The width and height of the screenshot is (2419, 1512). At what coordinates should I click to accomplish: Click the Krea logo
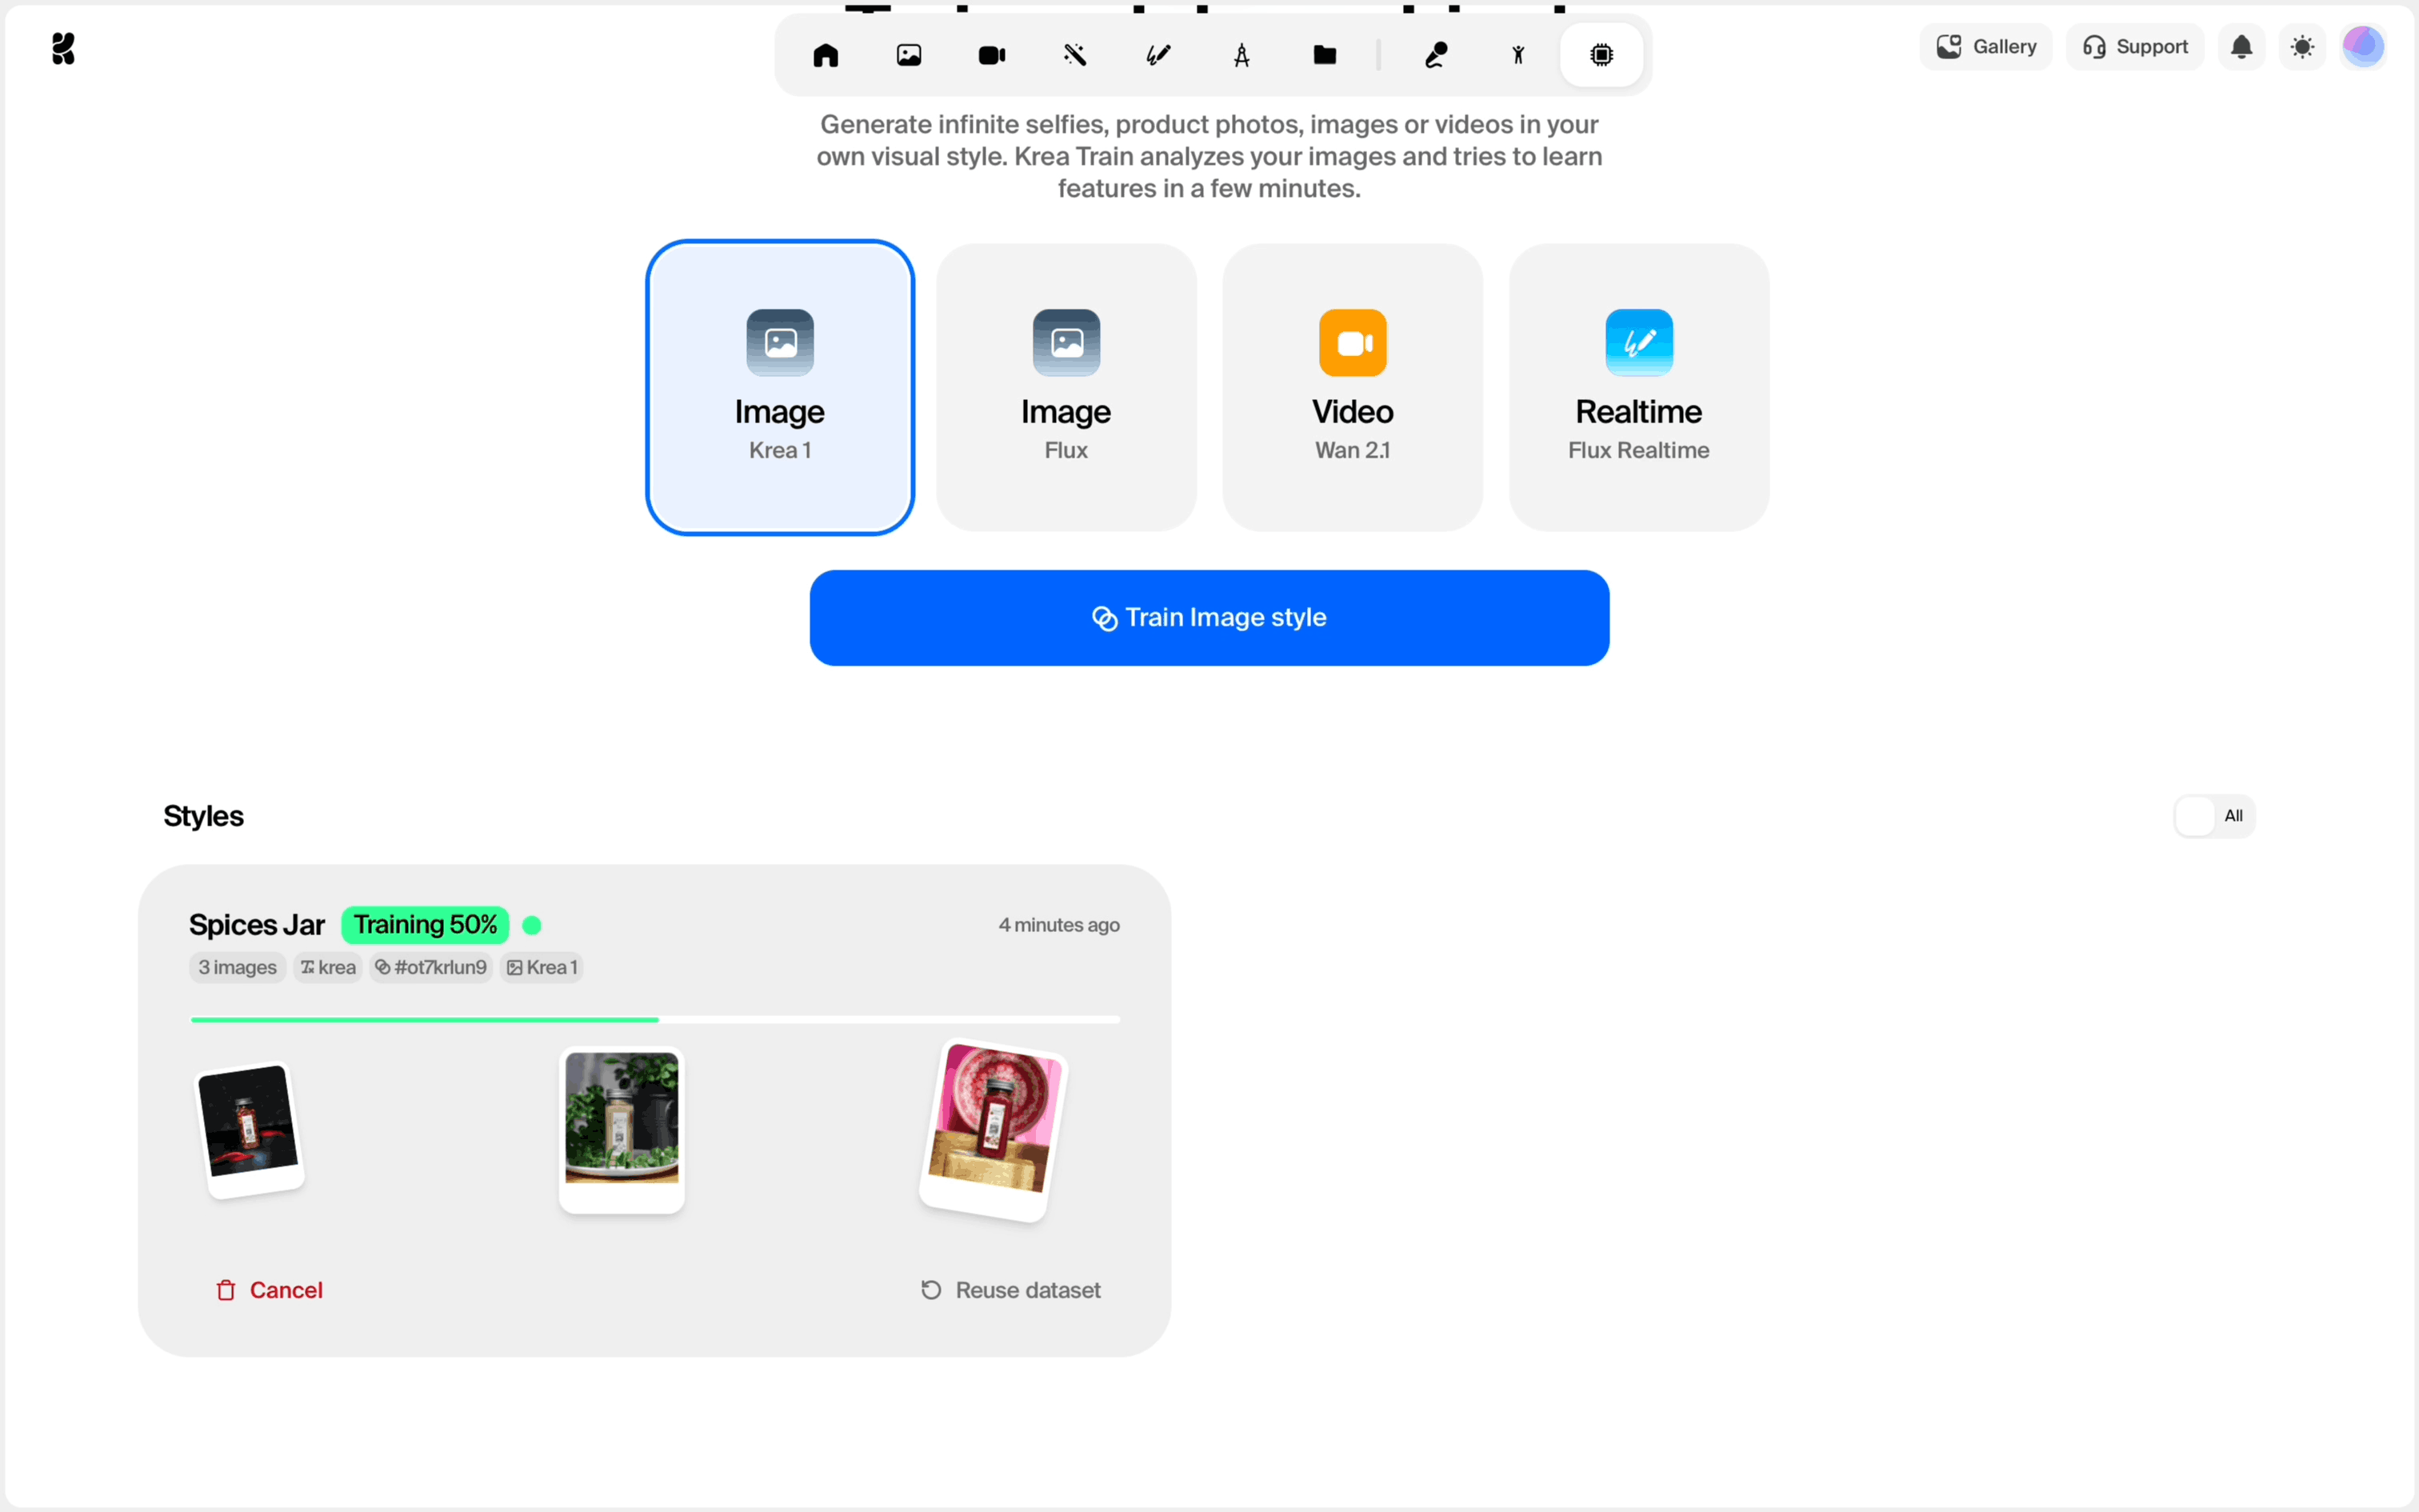[x=63, y=48]
